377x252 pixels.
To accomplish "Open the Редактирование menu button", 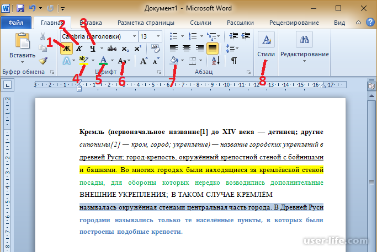I will click(304, 47).
